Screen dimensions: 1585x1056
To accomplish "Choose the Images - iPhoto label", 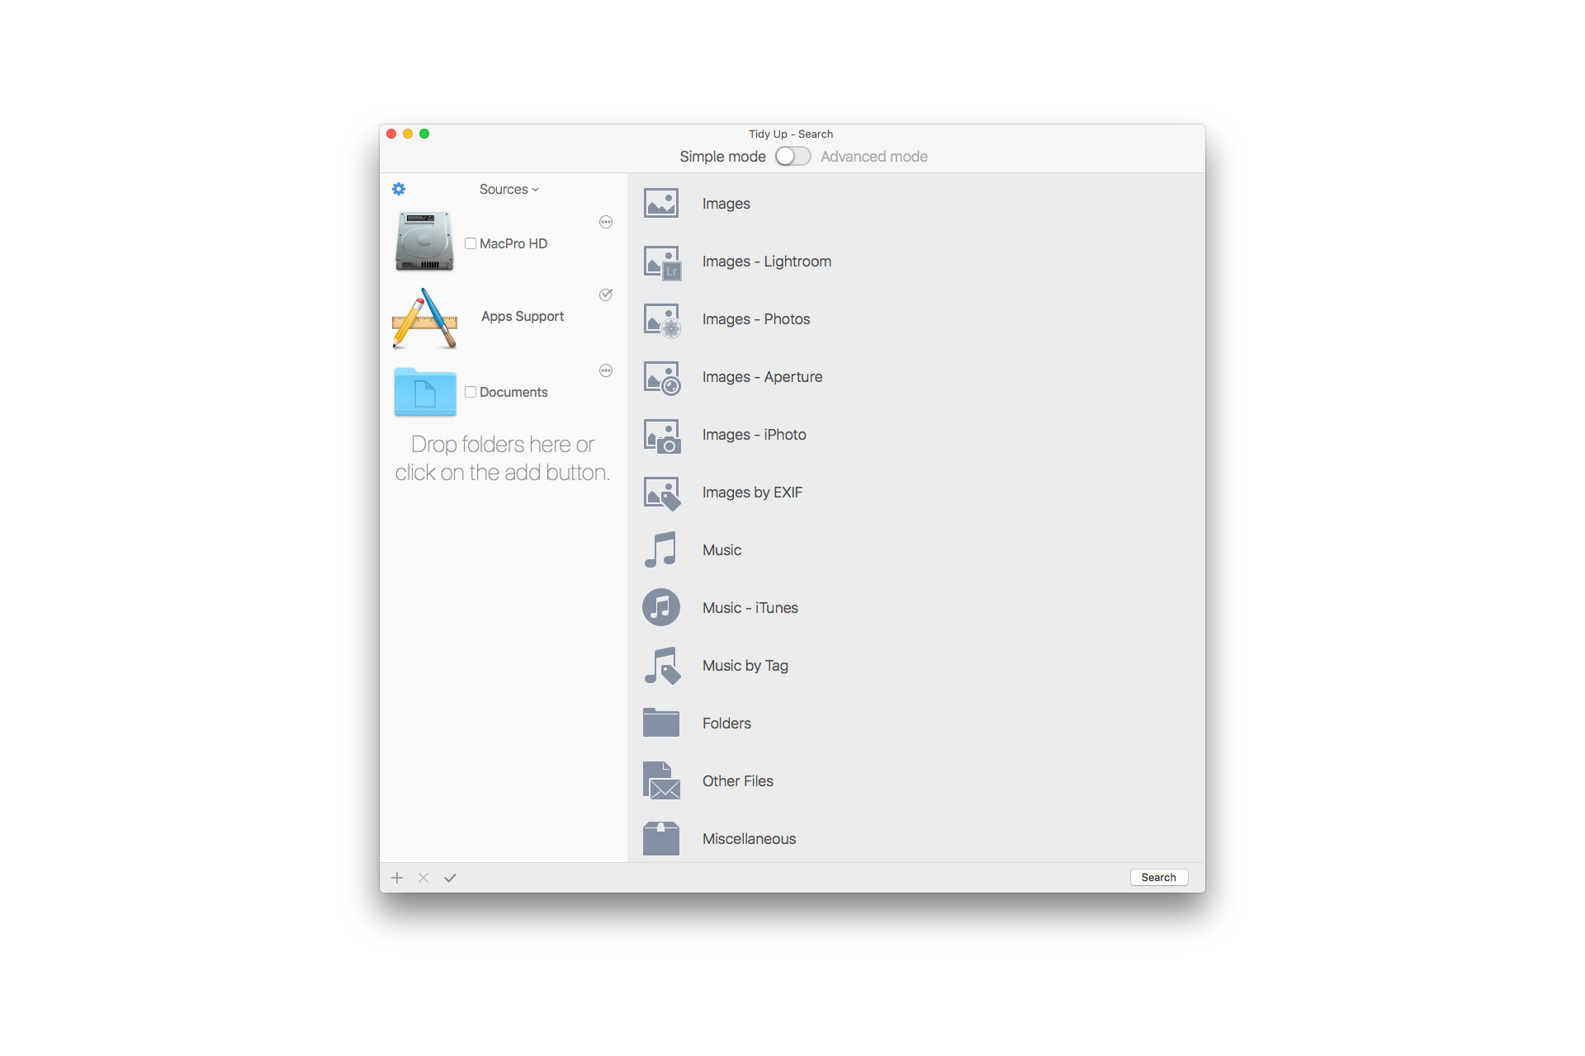I will 754,435.
